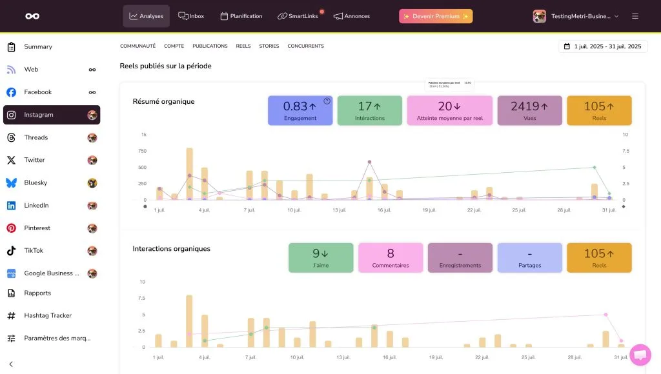Select the Threads icon in sidebar

11,137
